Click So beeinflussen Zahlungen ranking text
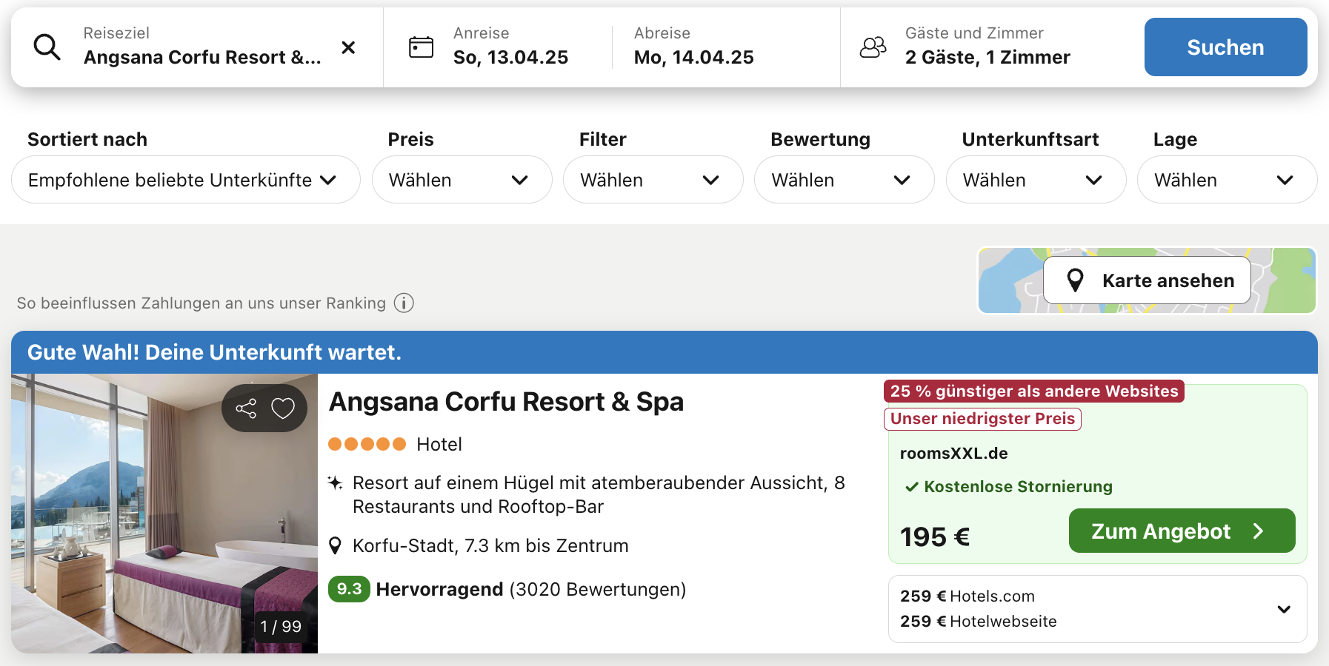The height and width of the screenshot is (666, 1329). coord(201,303)
